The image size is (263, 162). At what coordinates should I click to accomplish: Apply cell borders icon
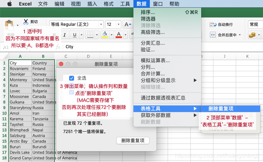pyautogui.click(x=90, y=35)
